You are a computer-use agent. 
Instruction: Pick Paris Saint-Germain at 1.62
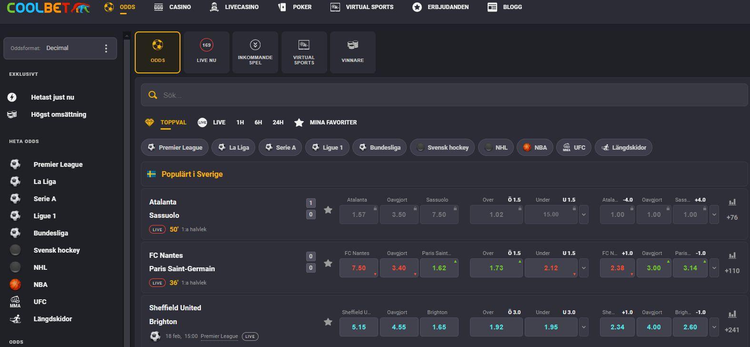439,268
